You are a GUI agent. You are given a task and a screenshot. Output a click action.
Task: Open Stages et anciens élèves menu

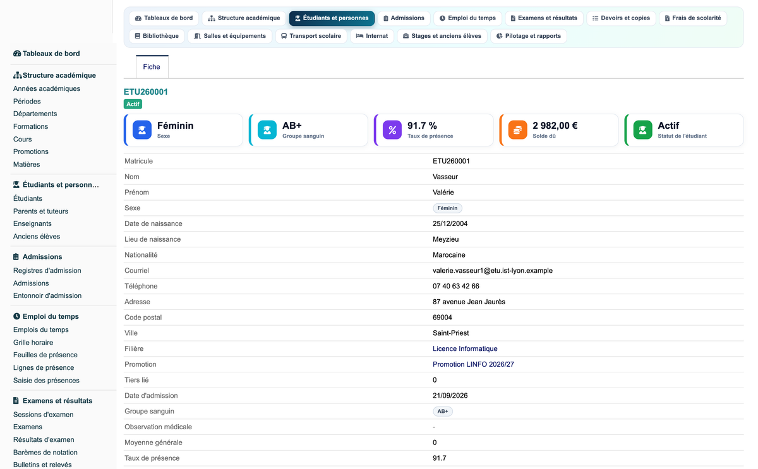tap(442, 36)
